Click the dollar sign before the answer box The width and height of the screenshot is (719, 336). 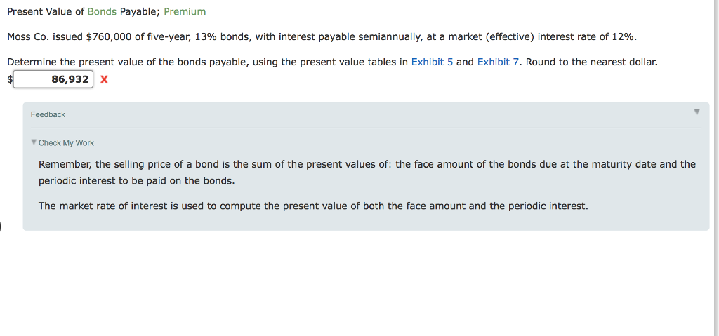tap(10, 79)
